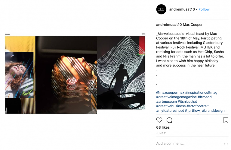View the 63 likes list

163,127
